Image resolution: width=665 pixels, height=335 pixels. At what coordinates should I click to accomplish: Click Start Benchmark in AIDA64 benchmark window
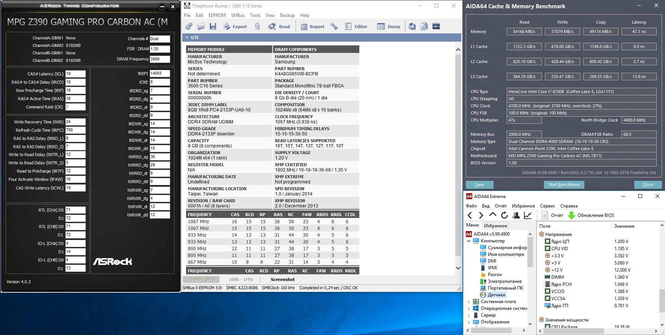coord(564,185)
